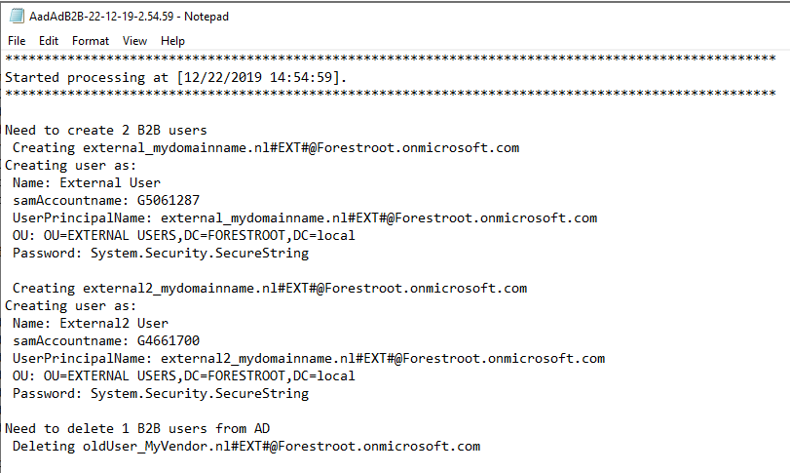Click the 'Deleting oldUser_MyVendor.nl#EXT#' line

point(246,447)
